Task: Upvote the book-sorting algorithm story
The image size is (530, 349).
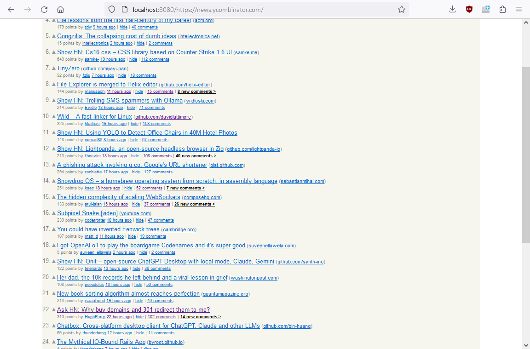Action: 53,293
